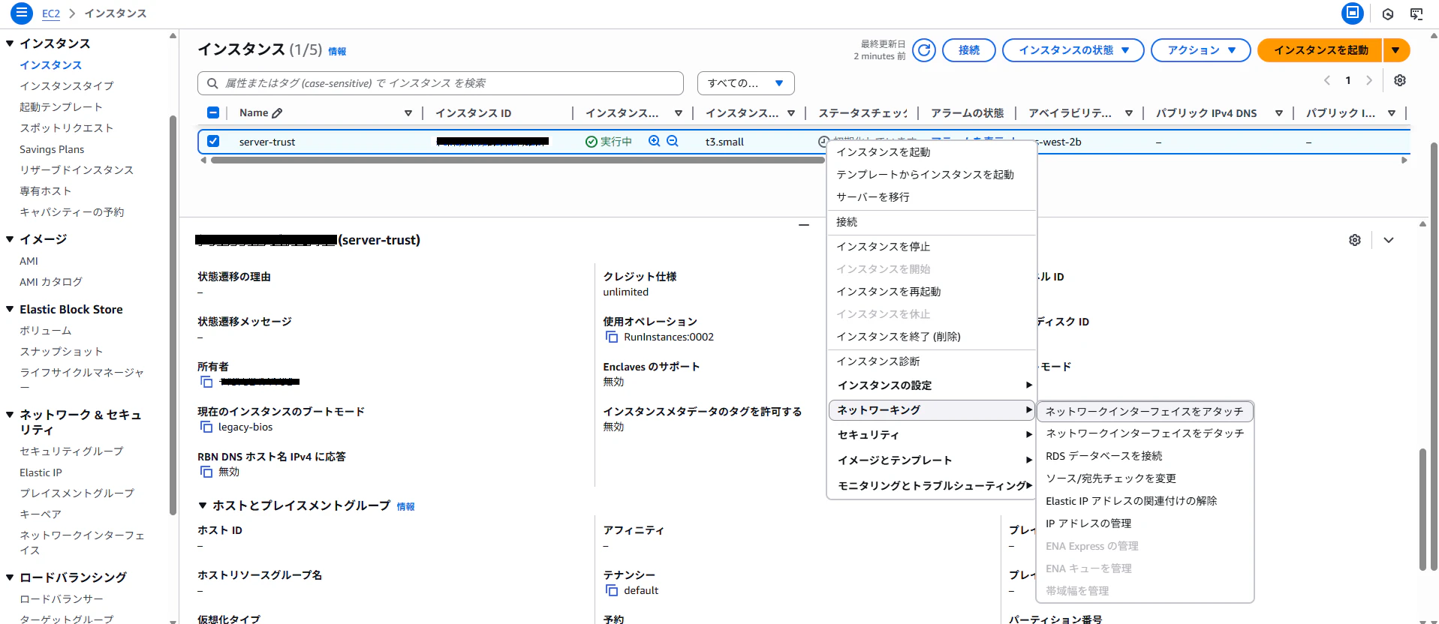The width and height of the screenshot is (1439, 624).
Task: Open Volumes in the sidebar
Action: pos(46,331)
